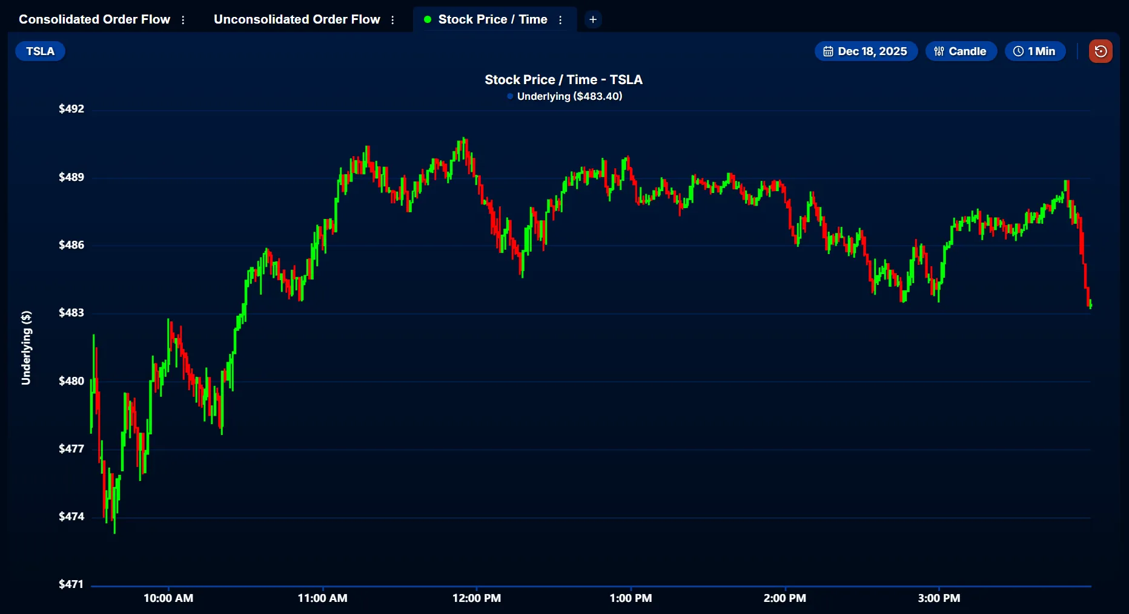This screenshot has height=614, width=1129.
Task: Click the 12:00 PM time axis label
Action: (477, 598)
